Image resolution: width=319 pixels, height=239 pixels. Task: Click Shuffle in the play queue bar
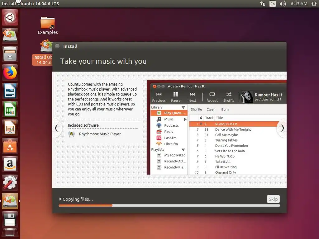(x=196, y=109)
